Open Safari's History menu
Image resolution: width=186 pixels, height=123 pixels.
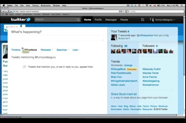pyautogui.click(x=35, y=5)
